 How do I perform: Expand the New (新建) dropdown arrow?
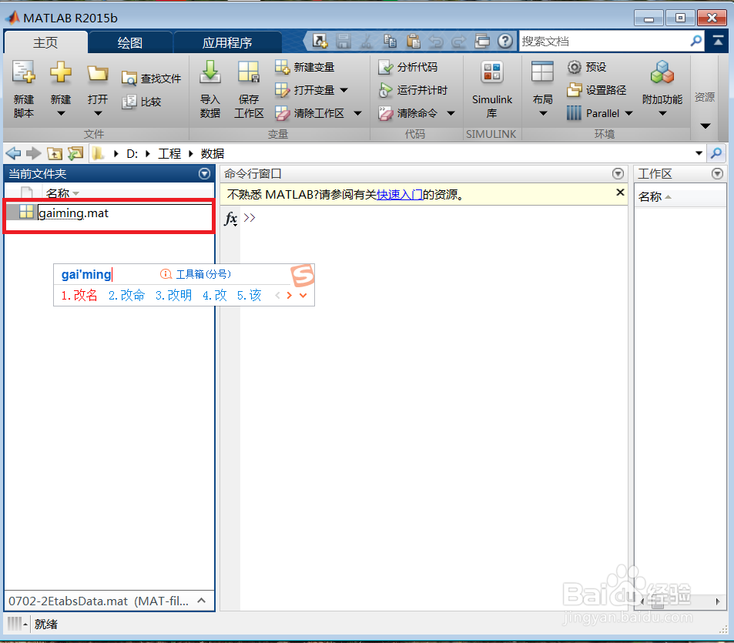(61, 113)
